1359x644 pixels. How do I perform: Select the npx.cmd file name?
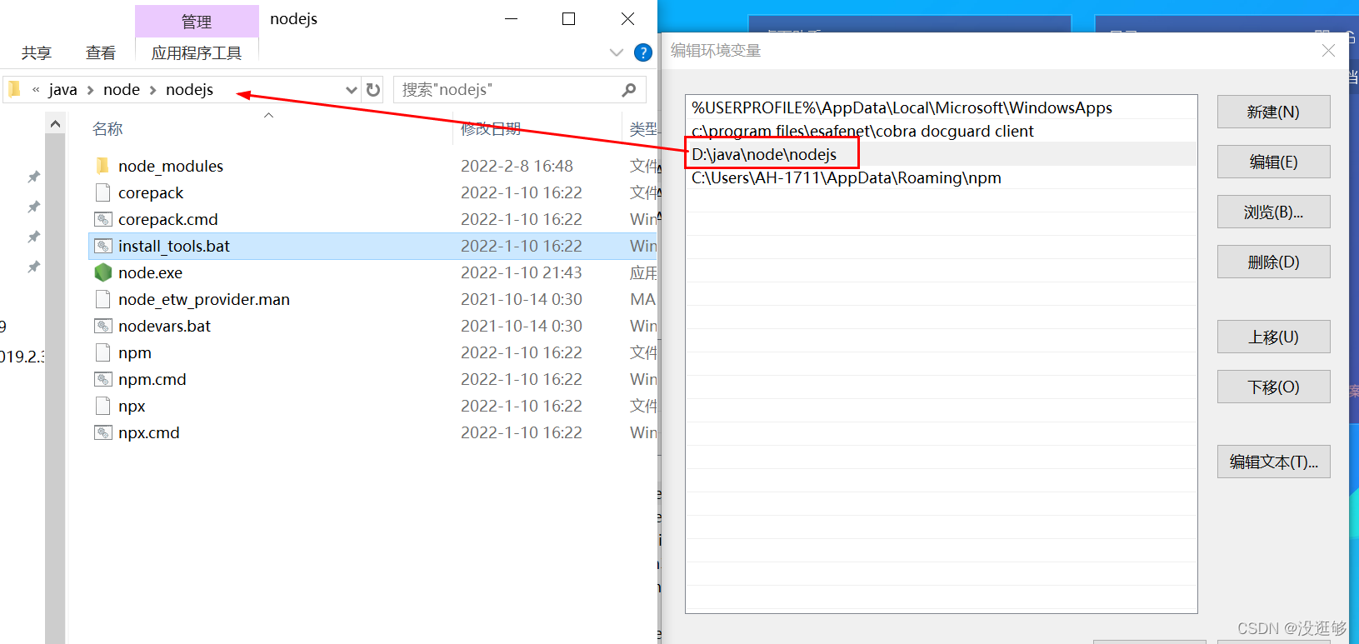click(x=149, y=432)
